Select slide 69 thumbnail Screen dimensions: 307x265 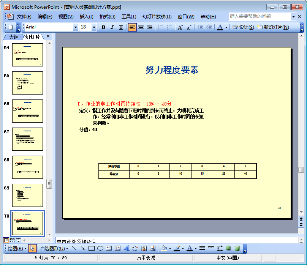coord(28,196)
